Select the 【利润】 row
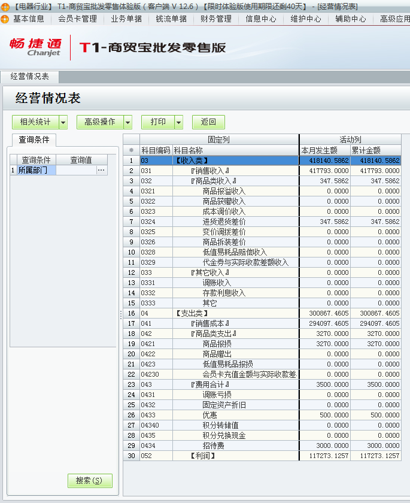This screenshot has width=410, height=503. pyautogui.click(x=262, y=456)
